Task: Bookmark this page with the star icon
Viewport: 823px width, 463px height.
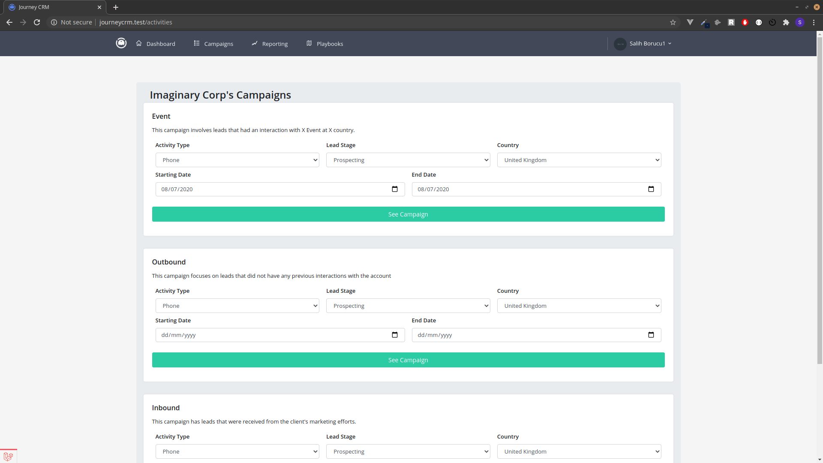Action: pos(673,22)
